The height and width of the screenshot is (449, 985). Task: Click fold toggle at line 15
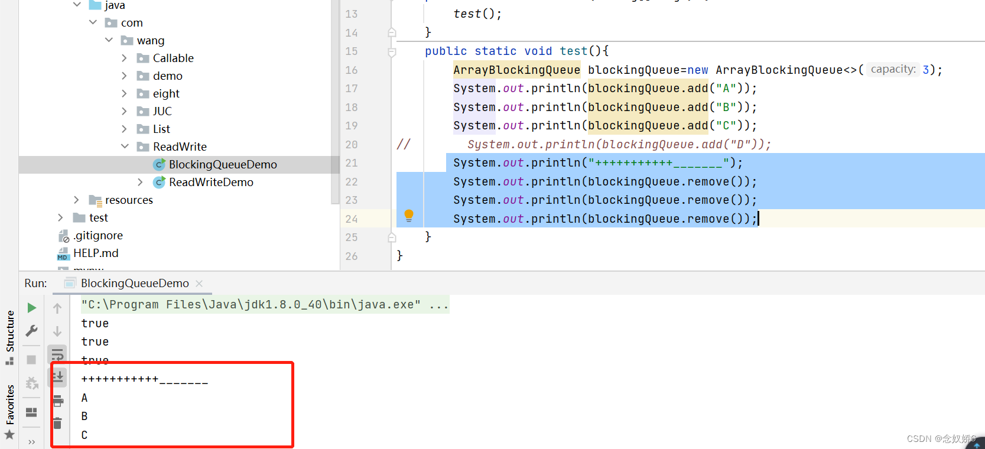coord(392,52)
